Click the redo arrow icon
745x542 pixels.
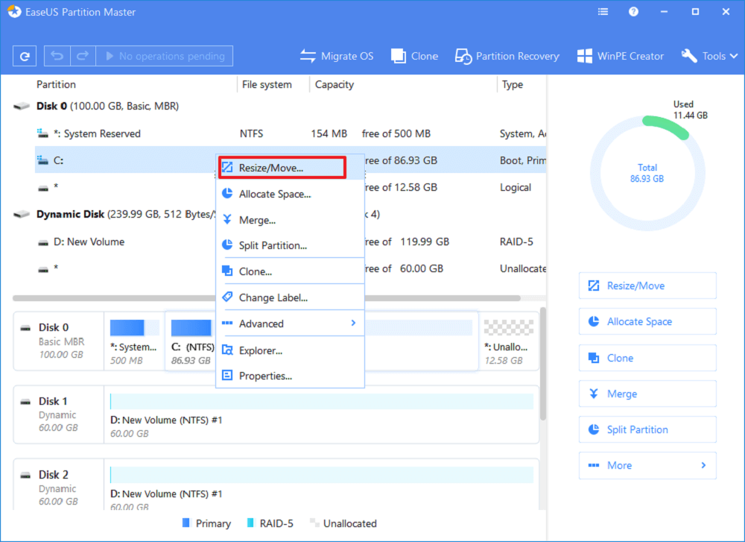coord(83,56)
